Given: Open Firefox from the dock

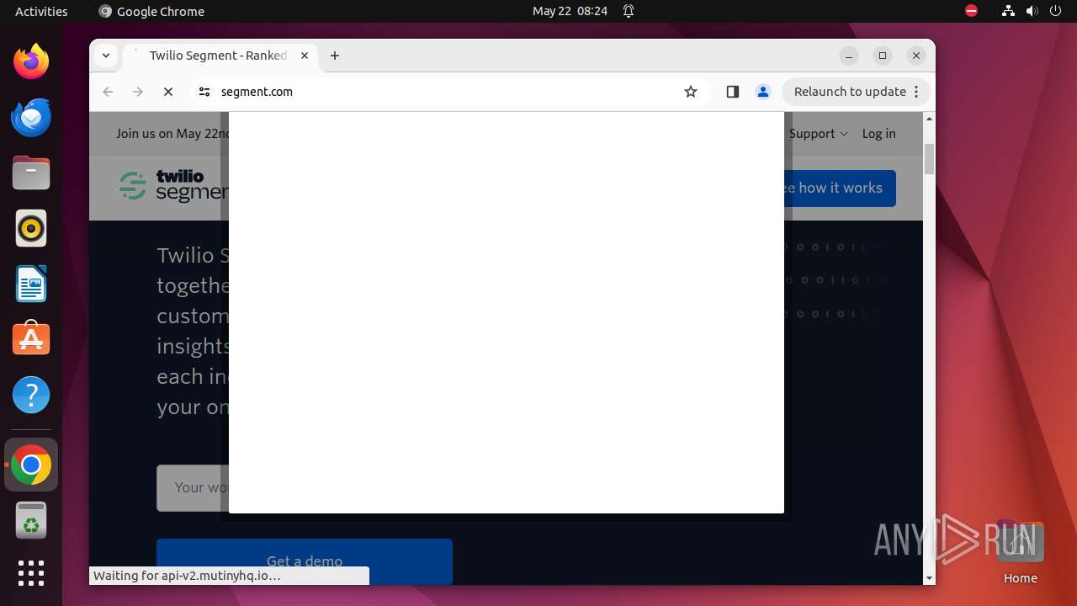Looking at the screenshot, I should pyautogui.click(x=31, y=61).
